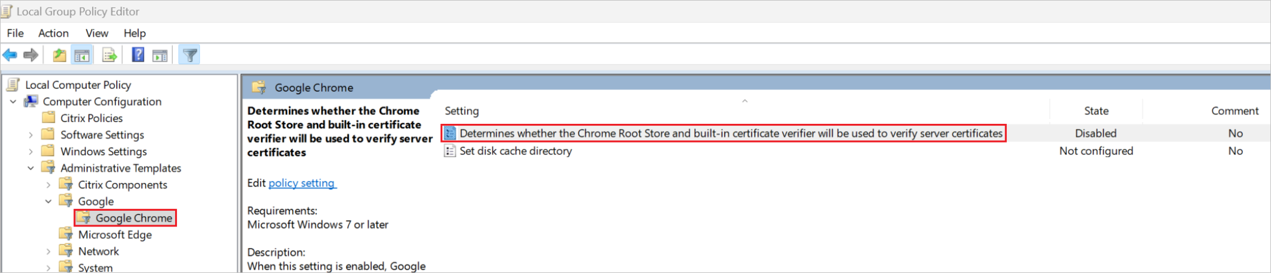Open the Action menu
The width and height of the screenshot is (1271, 273).
tap(53, 33)
